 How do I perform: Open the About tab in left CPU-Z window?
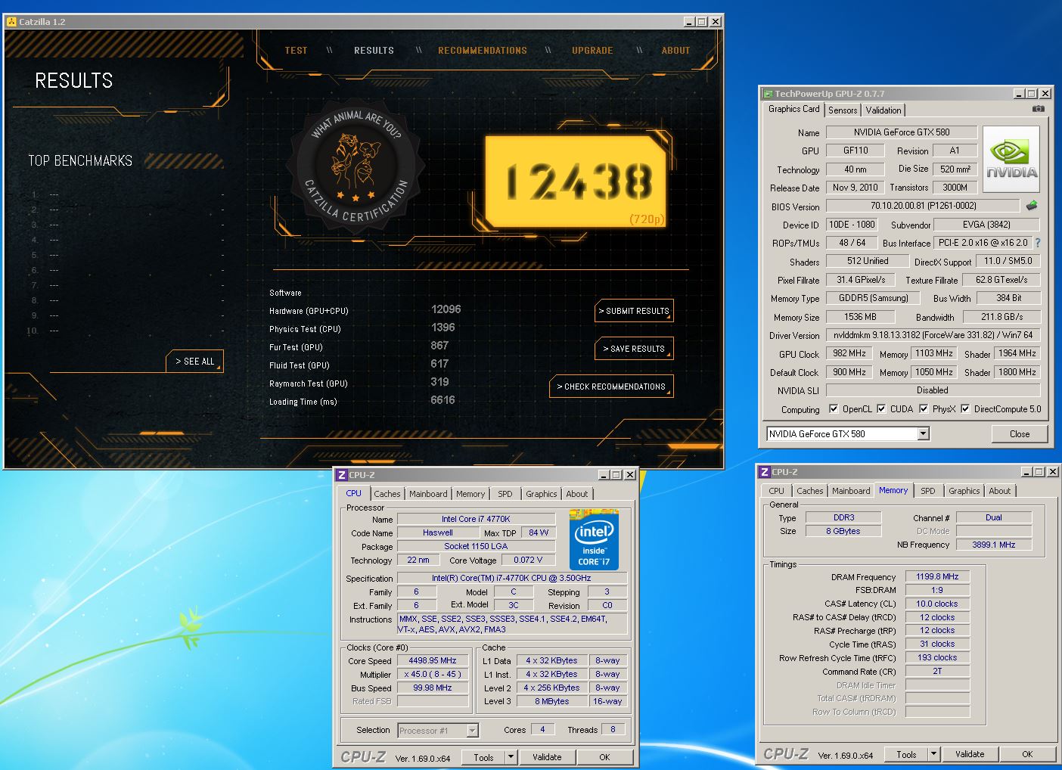(577, 494)
